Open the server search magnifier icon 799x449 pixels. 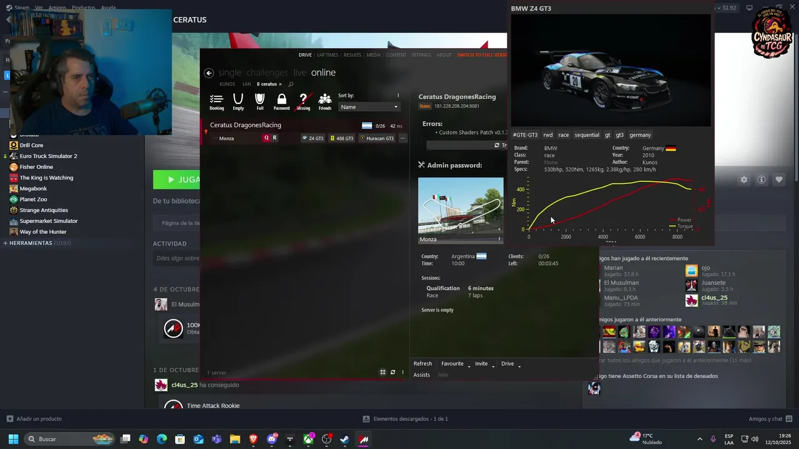click(291, 84)
